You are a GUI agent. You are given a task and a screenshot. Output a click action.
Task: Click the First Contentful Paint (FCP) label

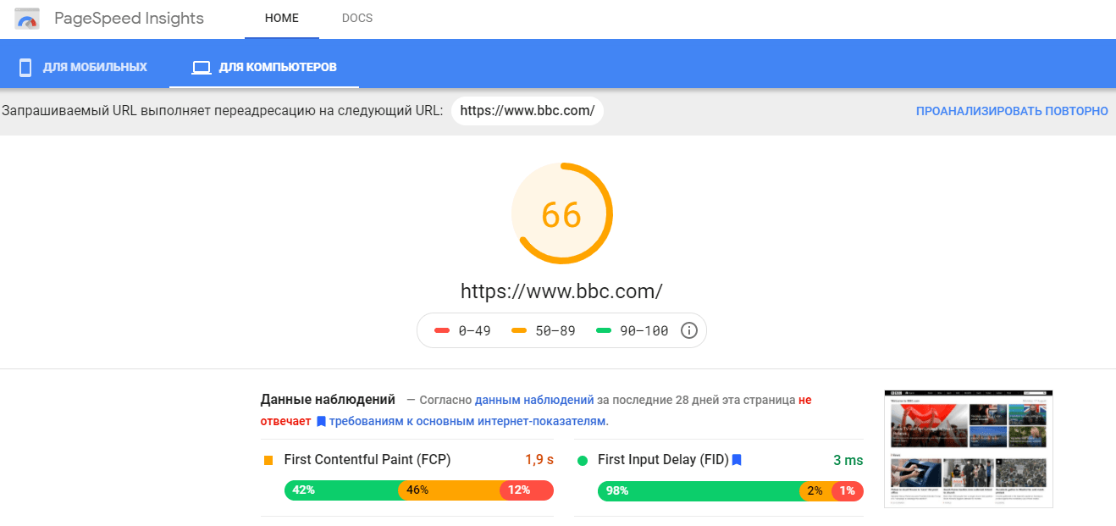(x=367, y=460)
